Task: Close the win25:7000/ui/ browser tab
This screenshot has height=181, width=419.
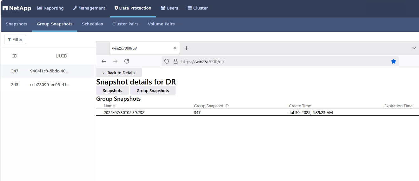Action: coord(174,48)
